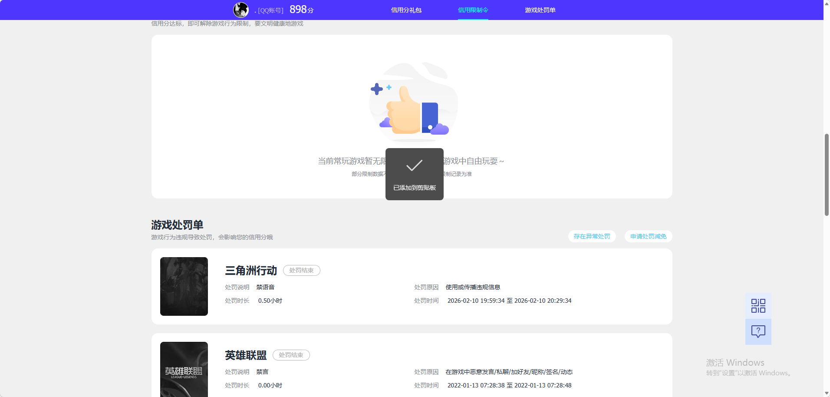Switch to the 信用限制令 tab
Image resolution: width=830 pixels, height=397 pixels.
click(473, 10)
